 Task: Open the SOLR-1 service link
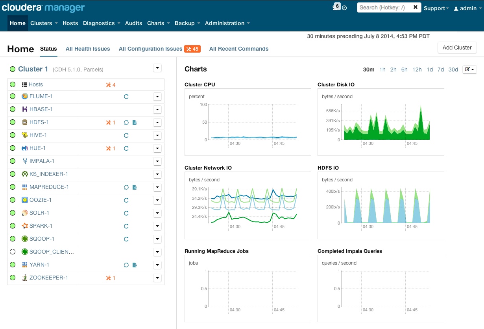39,213
